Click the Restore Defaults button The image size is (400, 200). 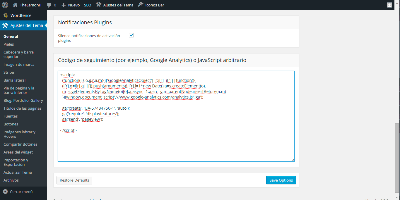pos(74,180)
